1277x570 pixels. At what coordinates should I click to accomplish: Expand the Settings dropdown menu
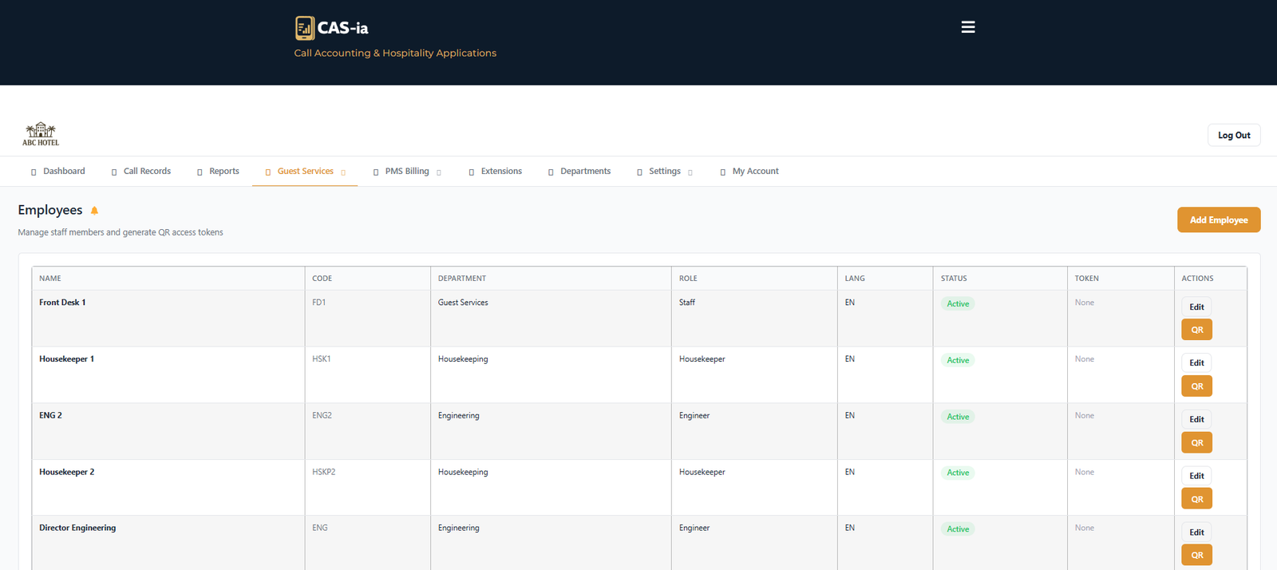click(690, 172)
